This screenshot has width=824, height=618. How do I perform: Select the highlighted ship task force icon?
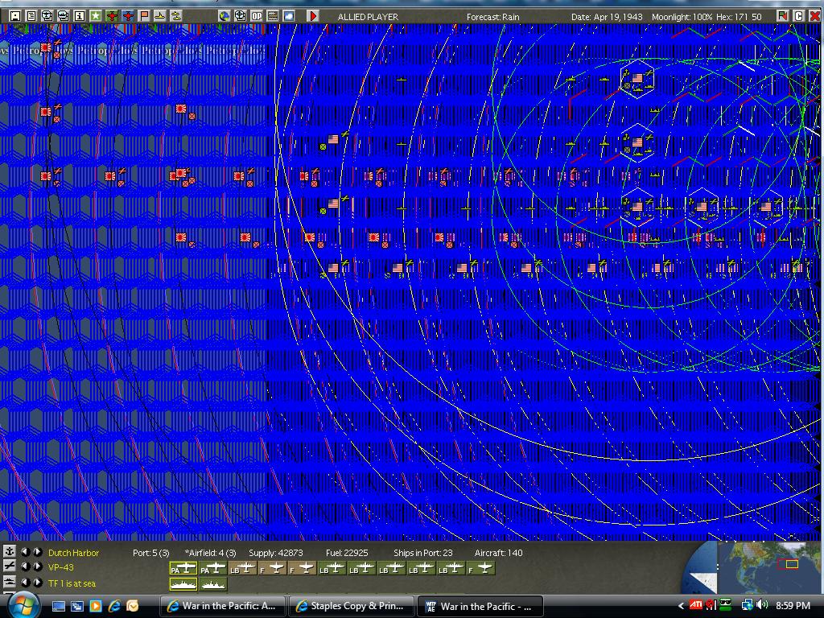pyautogui.click(x=183, y=584)
